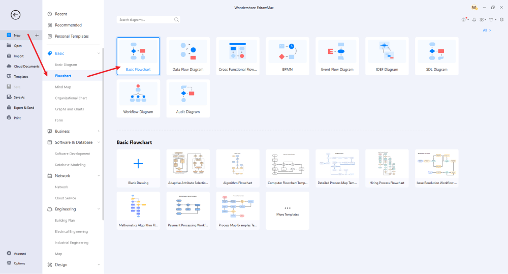Open notifications bell icon
The image size is (508, 274).
click(x=474, y=20)
